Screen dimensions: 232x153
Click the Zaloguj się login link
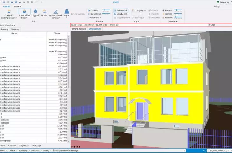click(x=224, y=2)
